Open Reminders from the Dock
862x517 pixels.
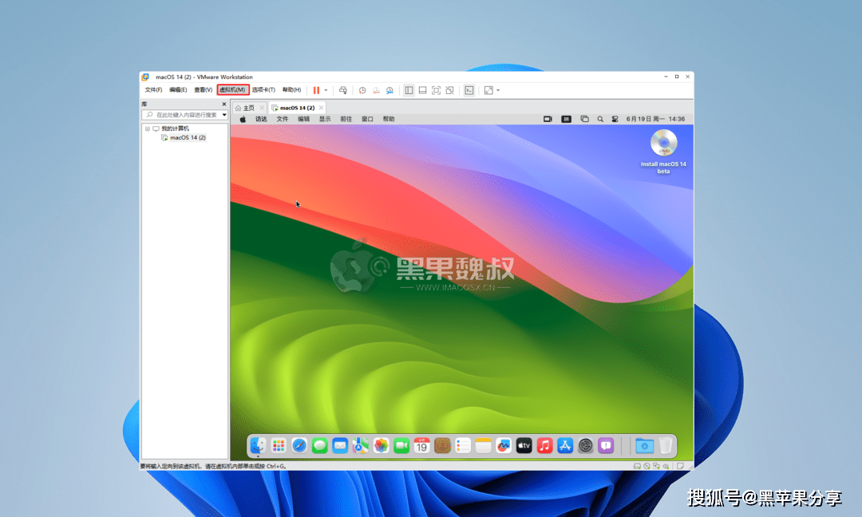tap(463, 445)
